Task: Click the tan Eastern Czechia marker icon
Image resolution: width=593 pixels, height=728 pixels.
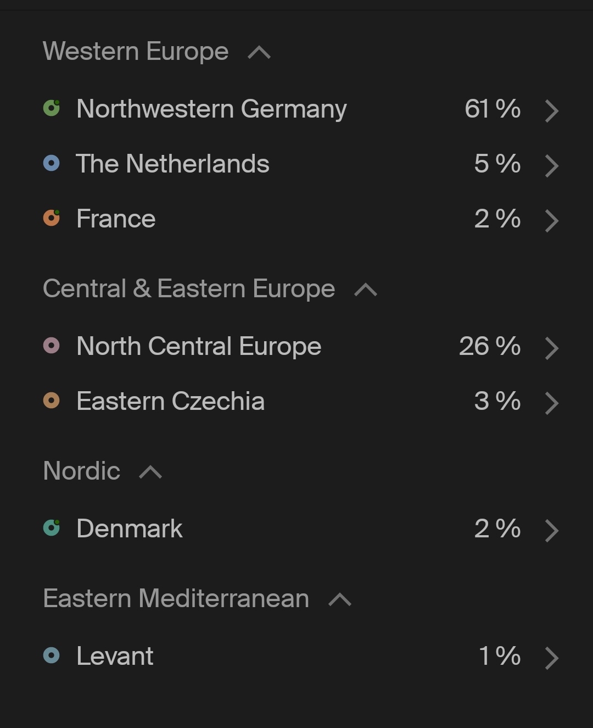Action: pyautogui.click(x=52, y=401)
